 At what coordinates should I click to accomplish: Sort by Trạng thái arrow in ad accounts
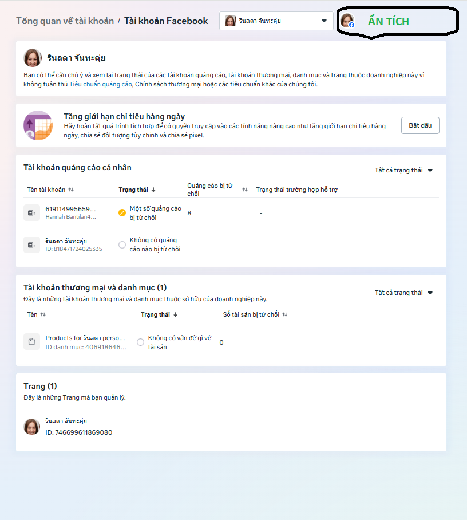point(153,190)
